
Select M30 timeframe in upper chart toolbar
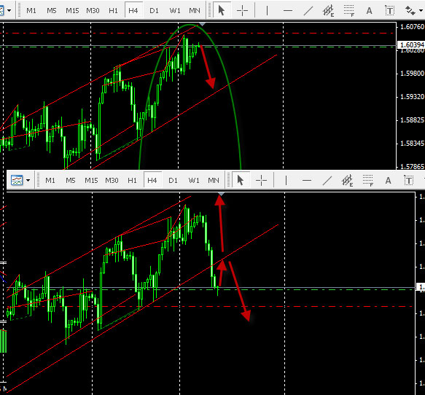93,10
